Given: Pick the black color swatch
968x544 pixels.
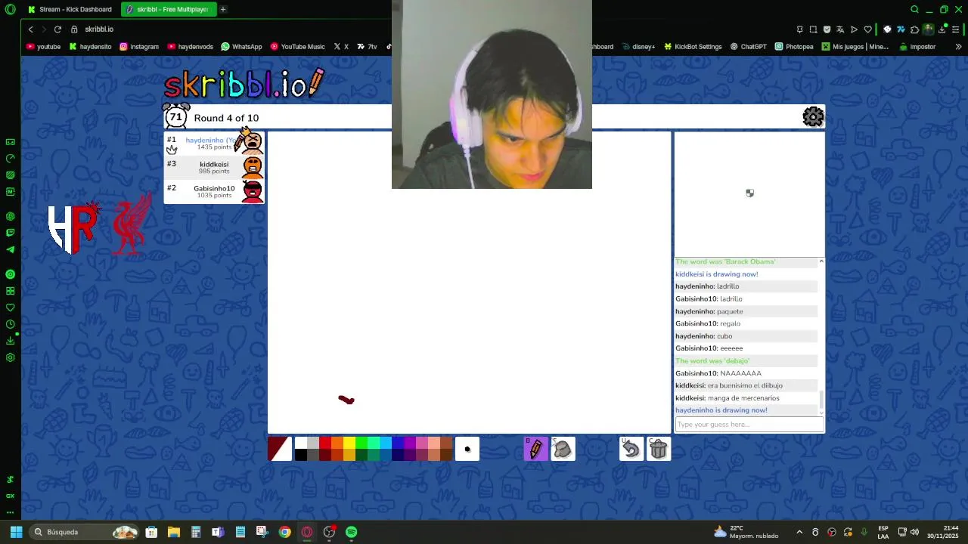Looking at the screenshot, I should tap(301, 455).
